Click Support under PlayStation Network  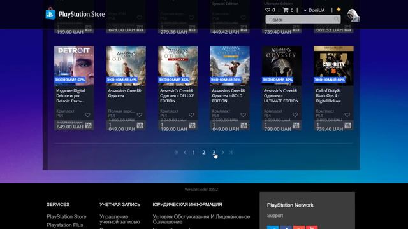(x=275, y=216)
